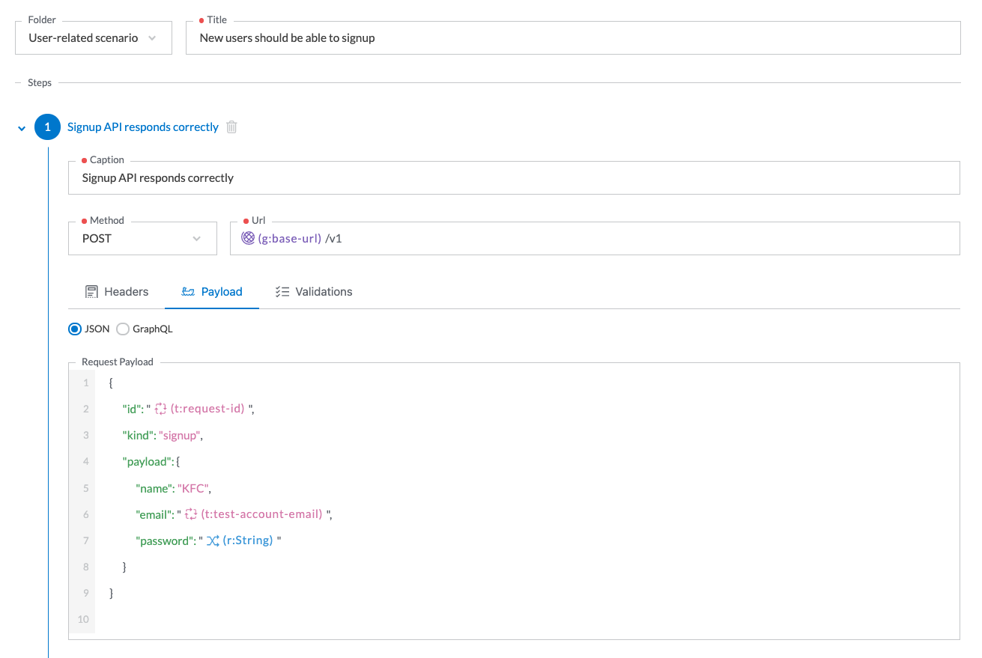Click the (t:request-id) token text

point(207,409)
